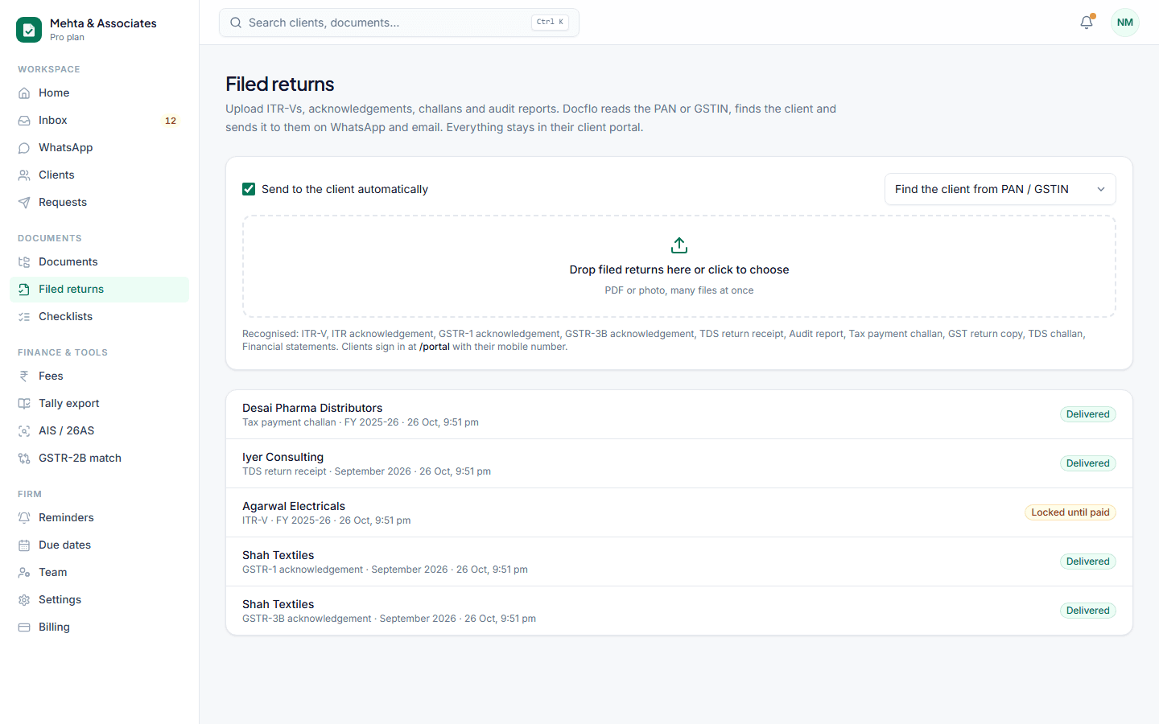
Task: Click Delivered badge for Iyer Consulting
Action: tap(1088, 463)
